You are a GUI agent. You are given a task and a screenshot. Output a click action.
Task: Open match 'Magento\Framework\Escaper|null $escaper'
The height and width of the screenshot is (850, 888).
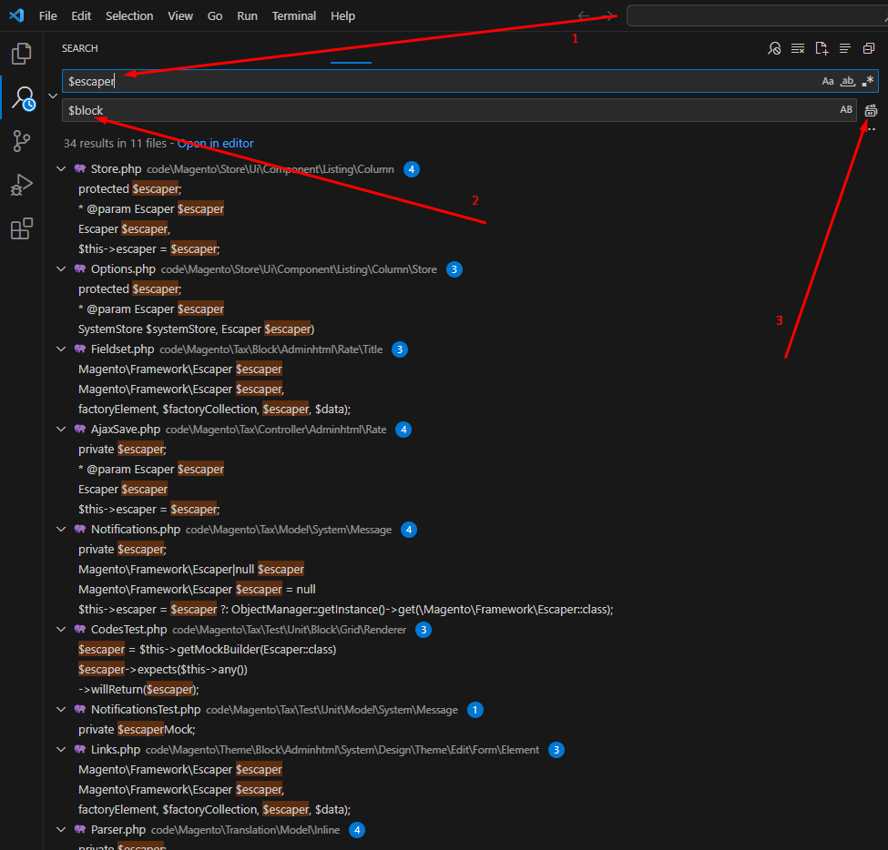pos(191,569)
